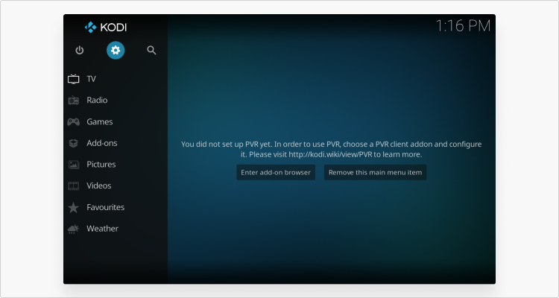The image size is (559, 298).
Task: Select the TV menu label
Action: tap(91, 79)
